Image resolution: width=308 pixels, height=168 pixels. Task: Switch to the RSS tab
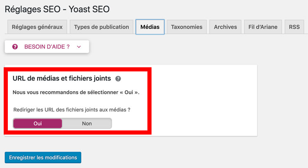[294, 27]
